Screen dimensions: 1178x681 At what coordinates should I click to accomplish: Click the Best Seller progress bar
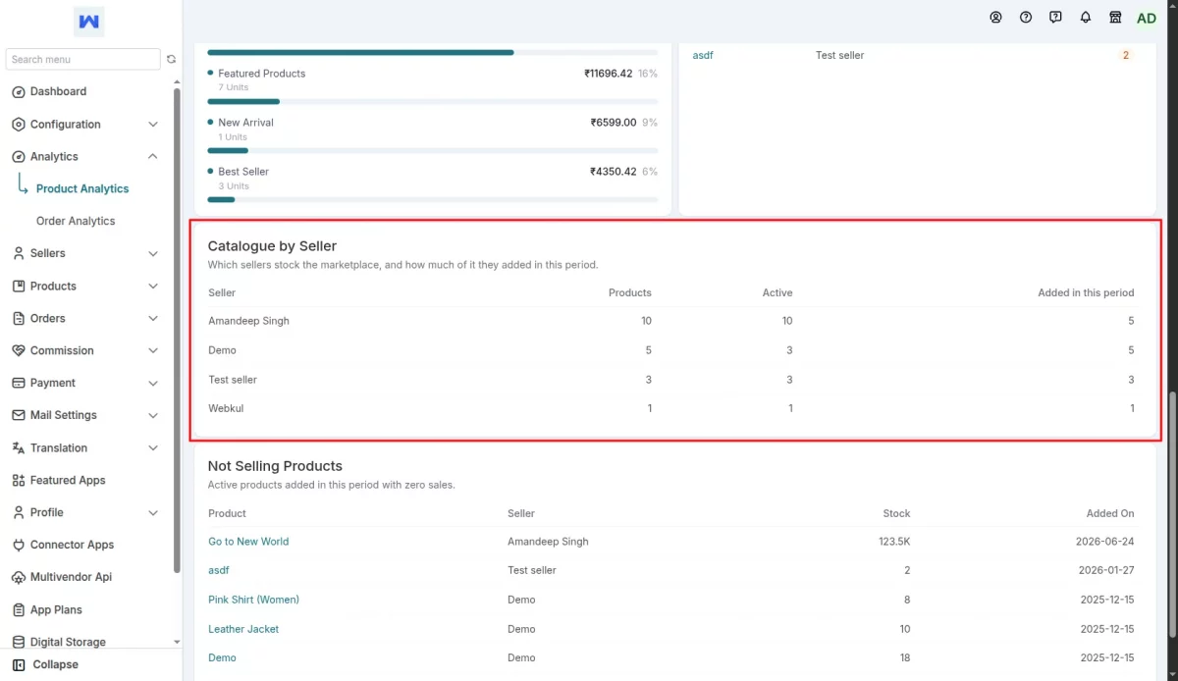[x=433, y=199]
